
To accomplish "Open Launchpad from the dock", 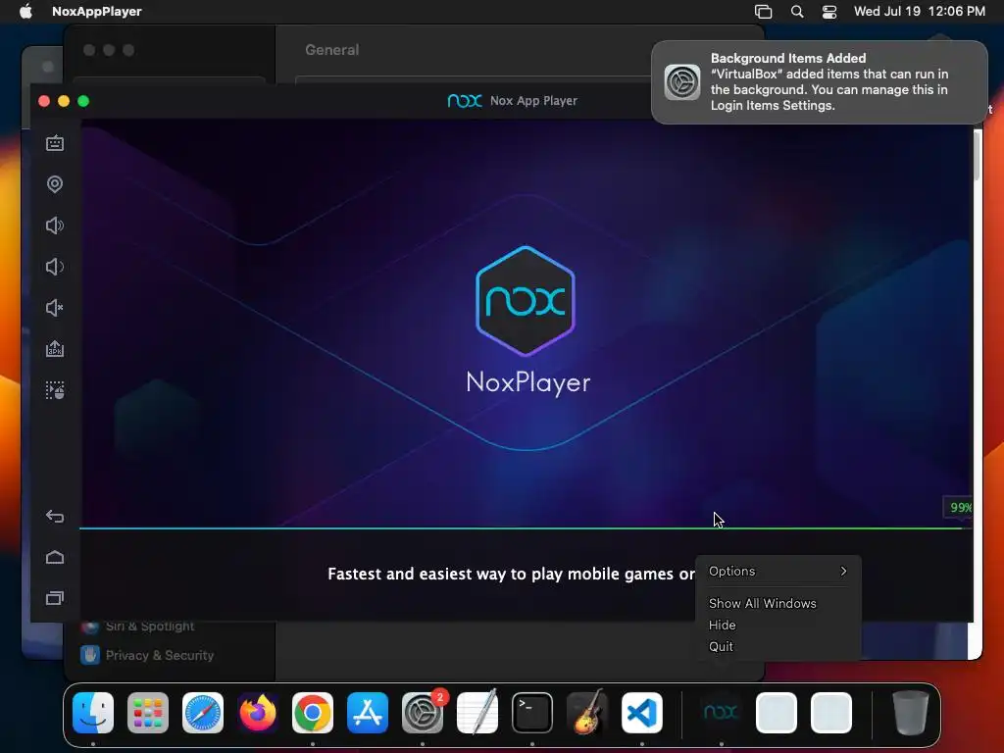I will pos(148,712).
